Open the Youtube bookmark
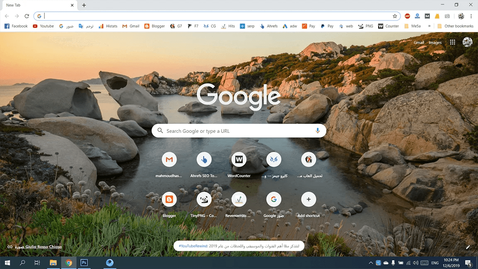The width and height of the screenshot is (478, 269). (43, 26)
